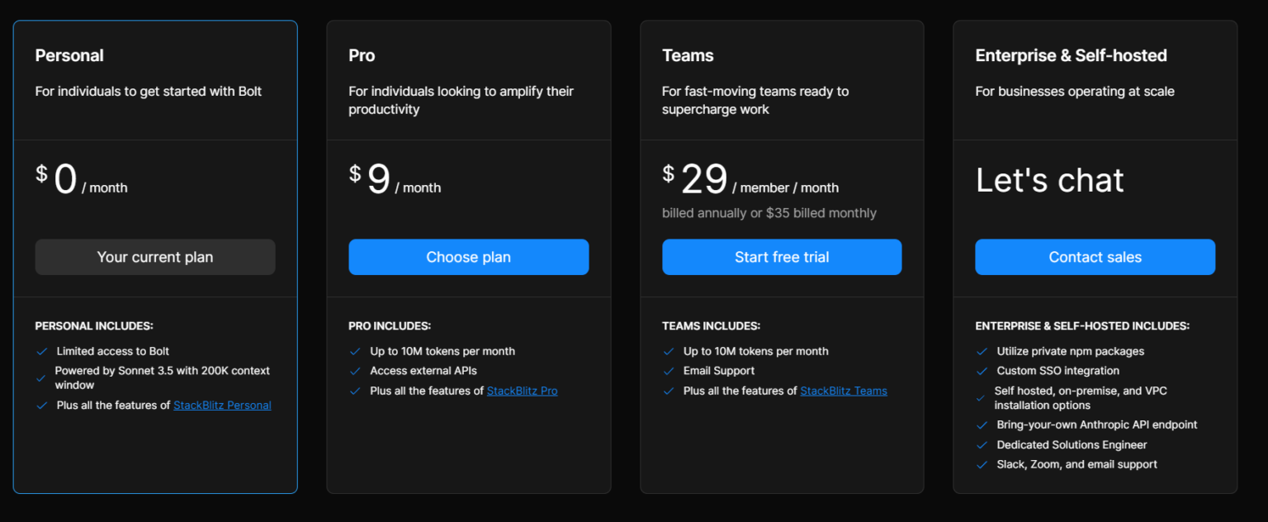Click checkmark next to Custom SSO integration
Screen dimensions: 1268x522
tap(982, 372)
